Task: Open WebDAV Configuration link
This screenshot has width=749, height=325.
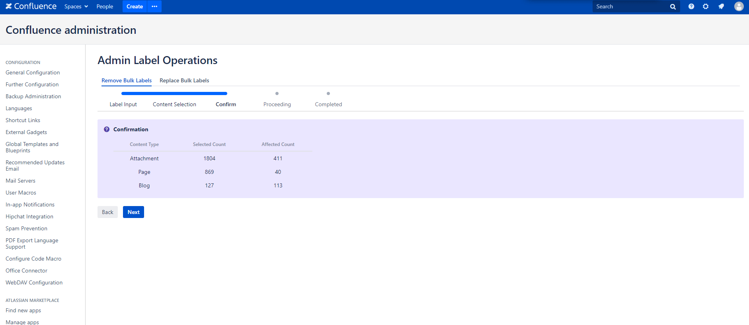Action: coord(34,282)
